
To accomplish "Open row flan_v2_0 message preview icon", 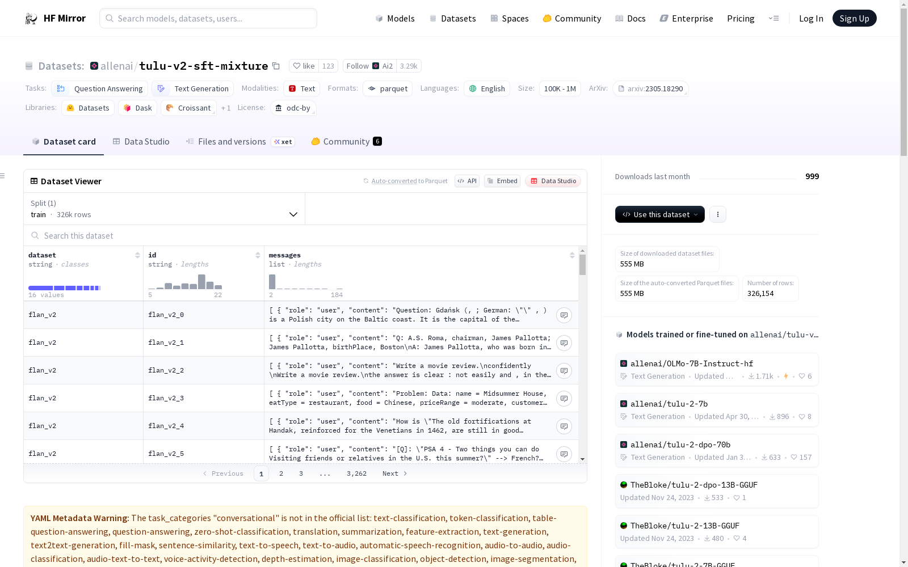I will point(564,315).
